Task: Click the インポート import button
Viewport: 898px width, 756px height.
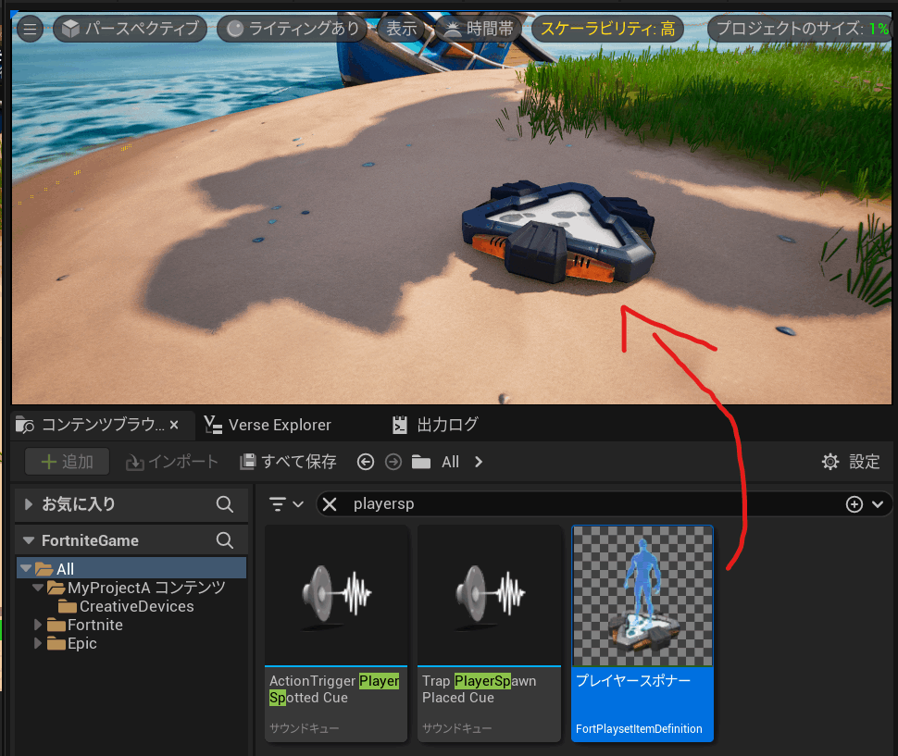Action: (172, 462)
